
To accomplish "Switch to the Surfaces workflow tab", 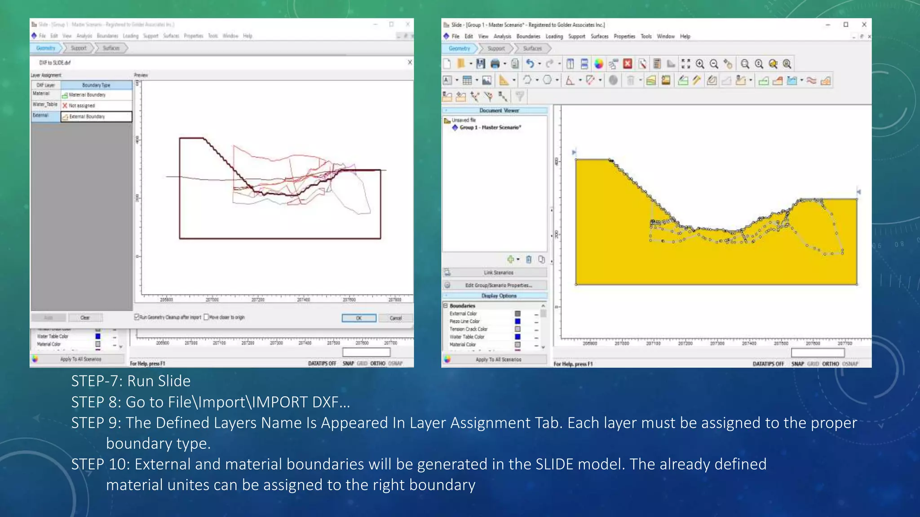I will click(x=532, y=48).
